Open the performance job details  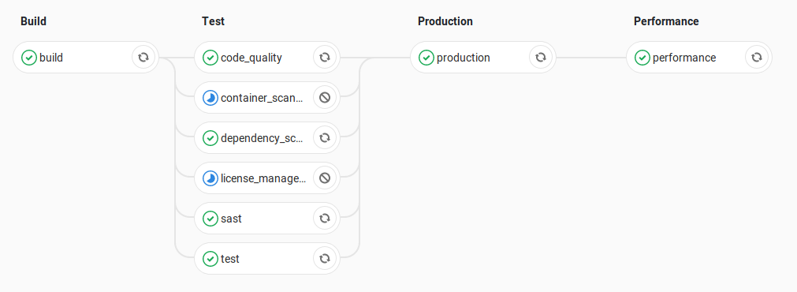tap(684, 58)
